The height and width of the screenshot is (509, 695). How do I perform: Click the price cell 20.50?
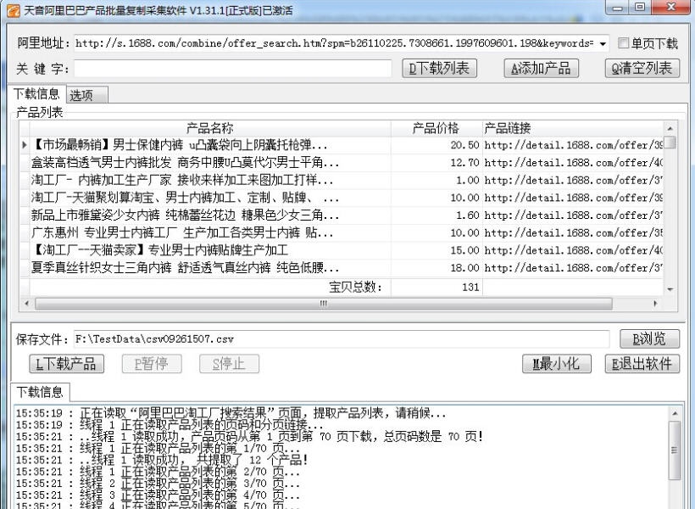point(436,145)
